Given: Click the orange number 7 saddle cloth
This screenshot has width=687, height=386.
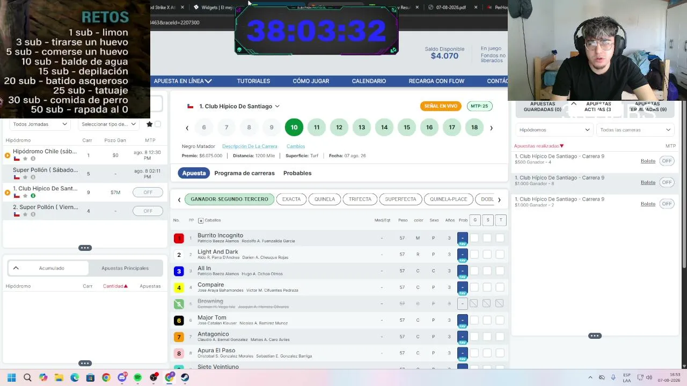Looking at the screenshot, I should pos(179,337).
